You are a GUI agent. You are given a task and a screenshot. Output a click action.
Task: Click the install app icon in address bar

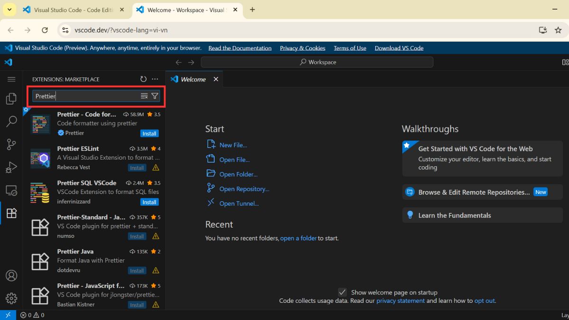(x=543, y=30)
